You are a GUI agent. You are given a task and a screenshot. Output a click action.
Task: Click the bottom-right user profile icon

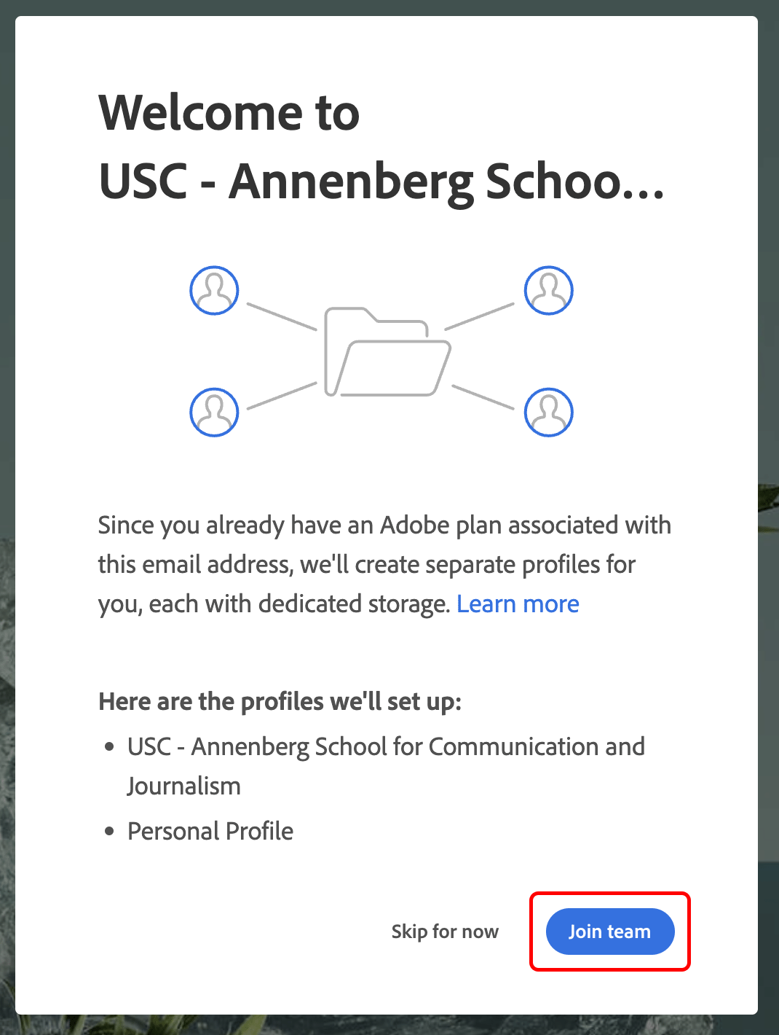(549, 412)
